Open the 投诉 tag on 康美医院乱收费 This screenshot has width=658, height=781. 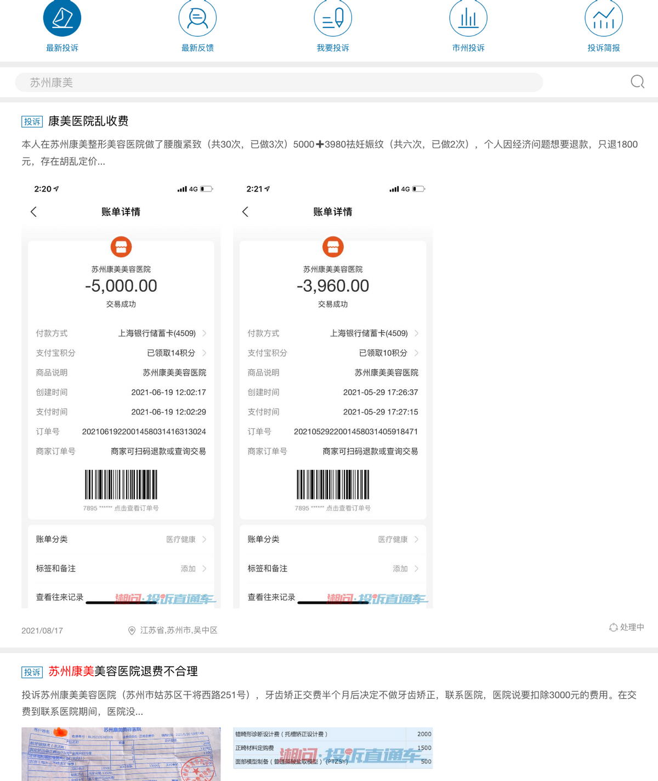point(32,121)
